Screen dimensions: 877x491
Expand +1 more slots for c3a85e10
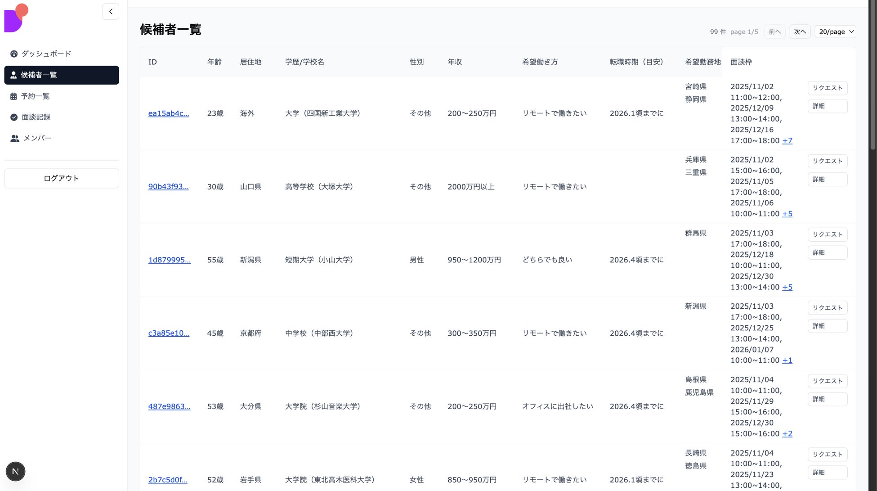(x=787, y=360)
